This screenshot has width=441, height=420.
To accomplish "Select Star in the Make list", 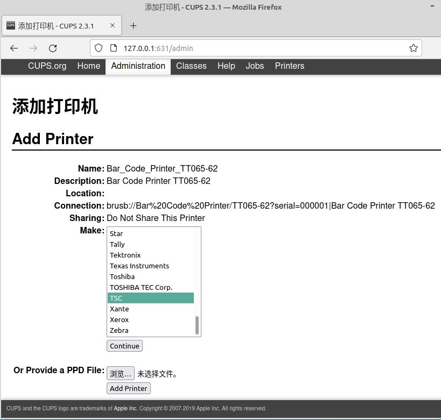I will click(151, 233).
